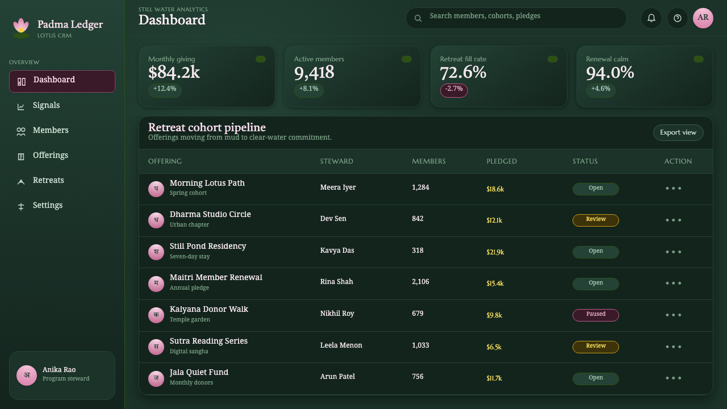The width and height of the screenshot is (727, 409).
Task: Click the Offerings document icon
Action: click(21, 157)
